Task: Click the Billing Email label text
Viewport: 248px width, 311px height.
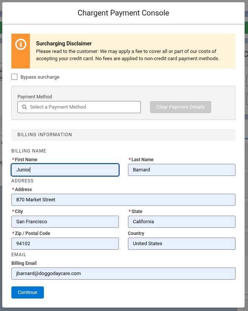Action: click(24, 263)
